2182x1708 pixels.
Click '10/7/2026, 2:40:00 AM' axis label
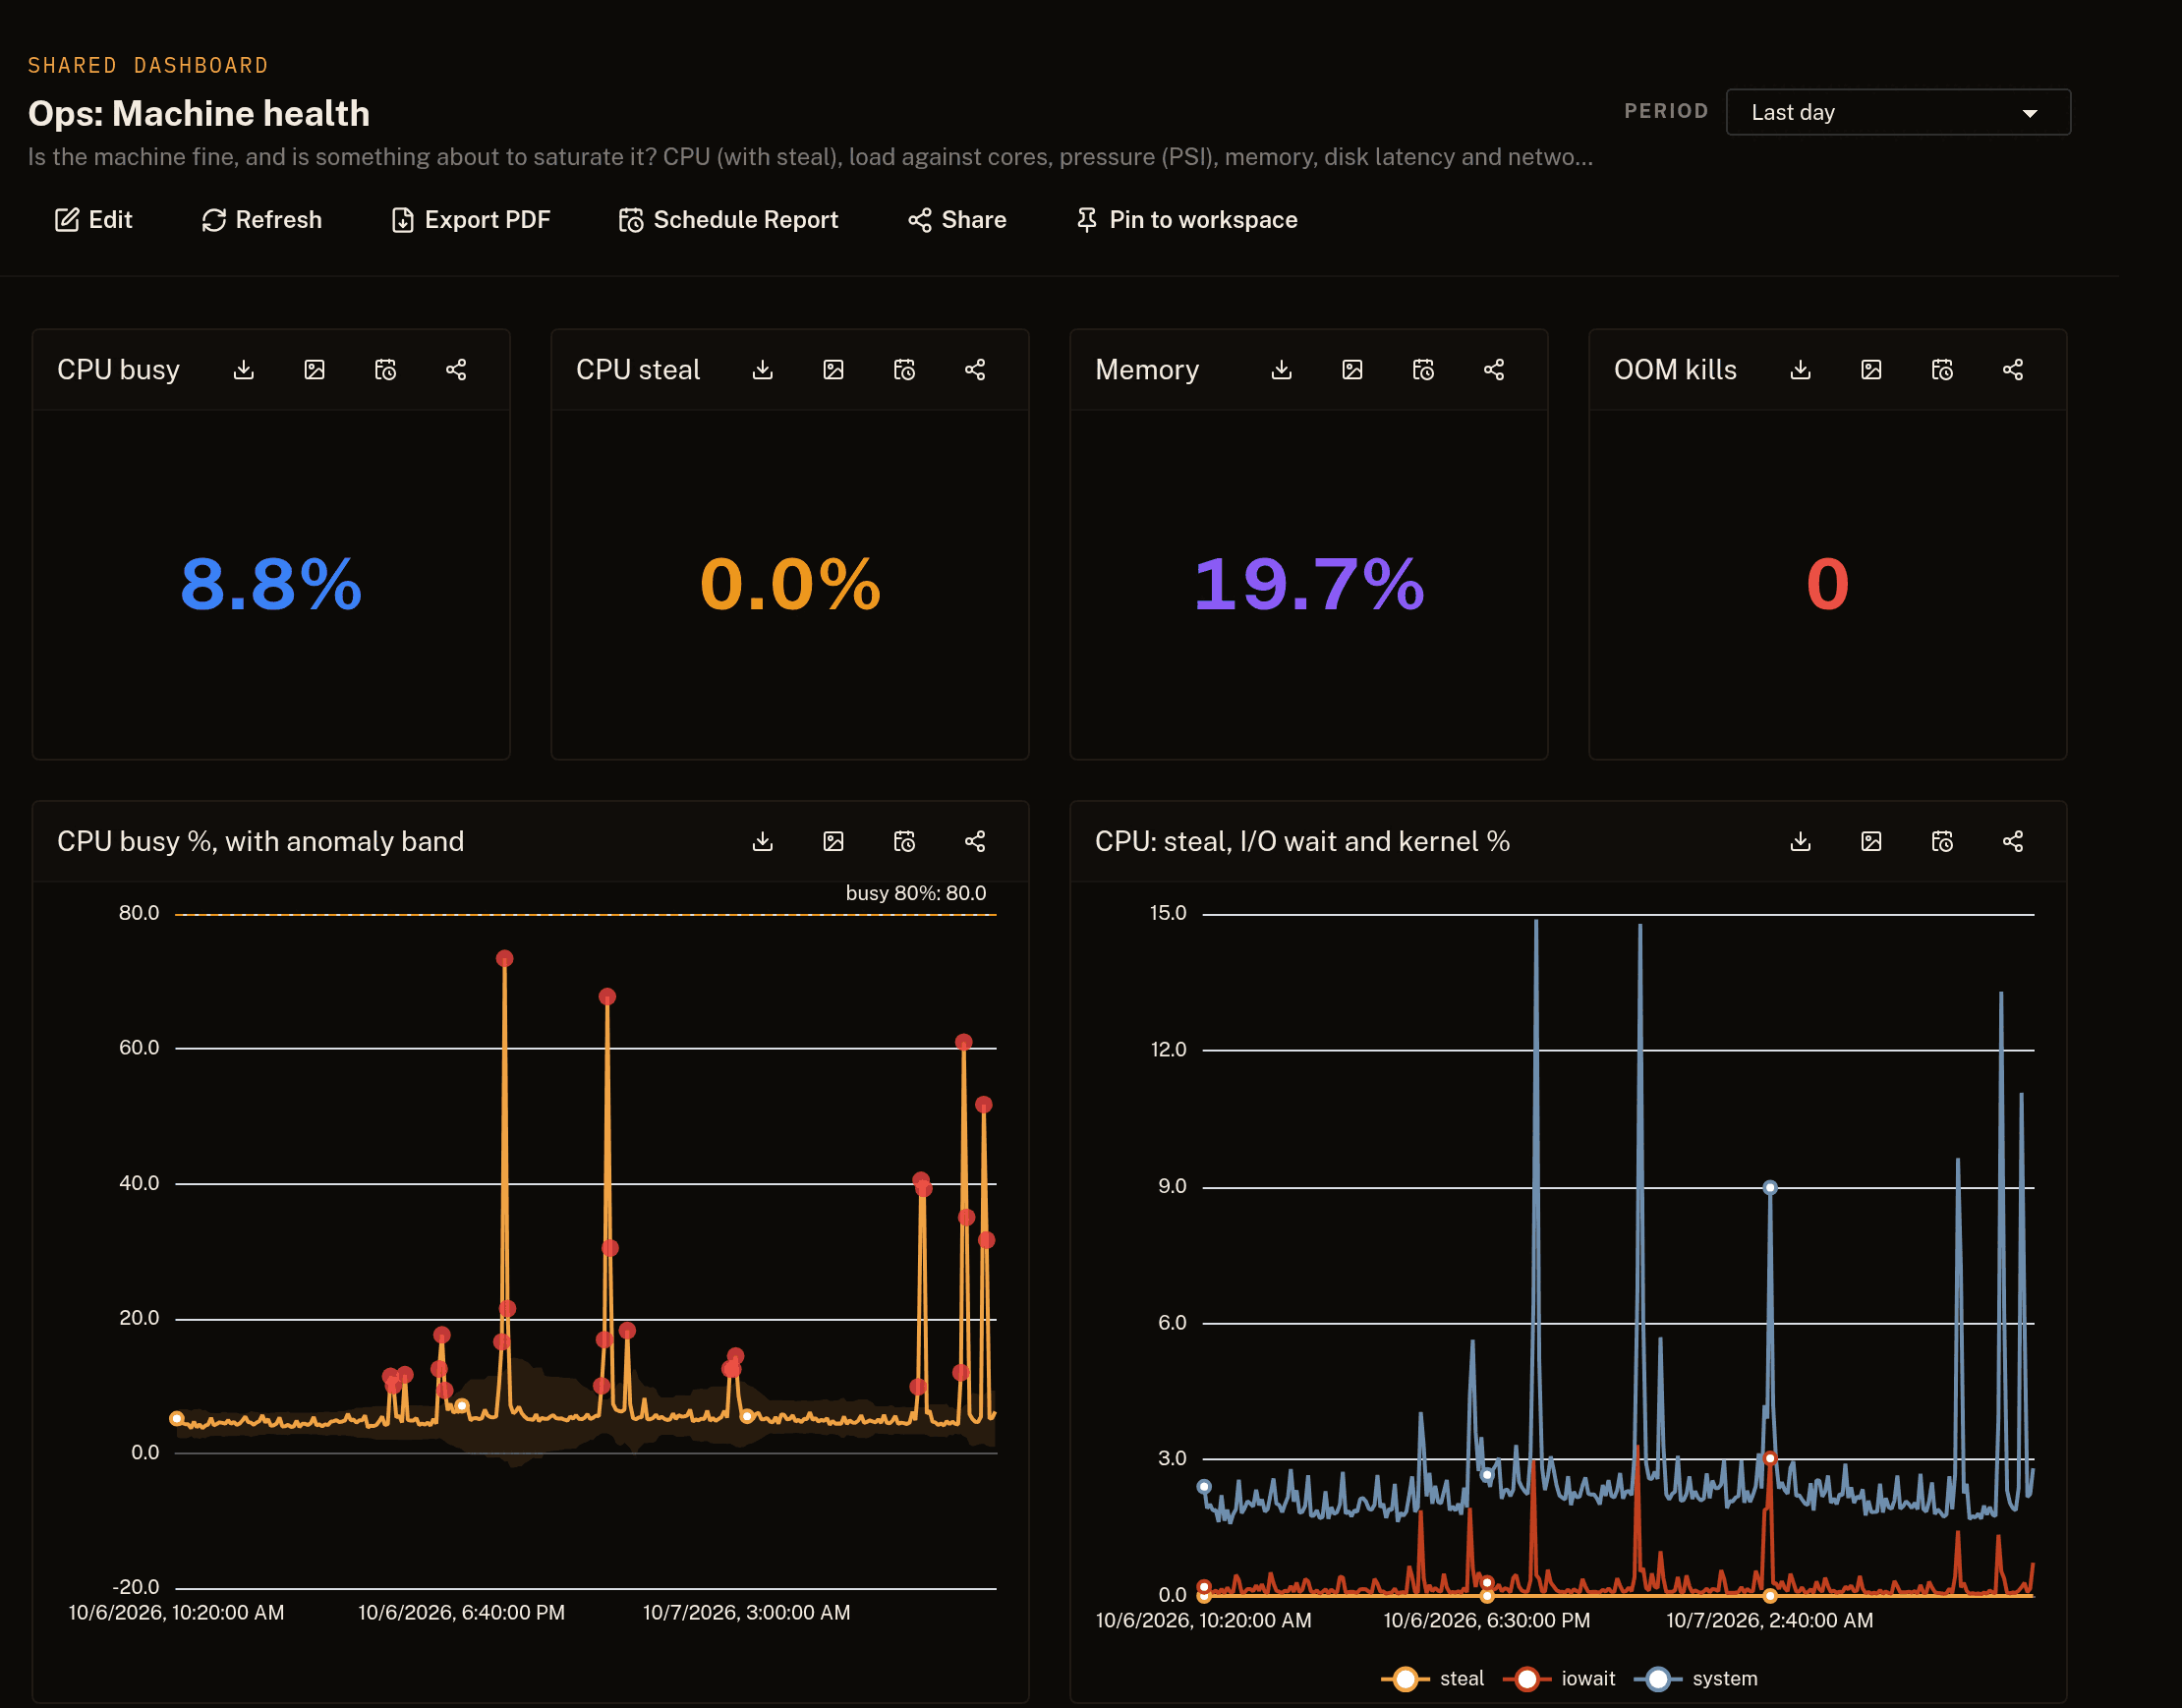tap(1770, 1621)
